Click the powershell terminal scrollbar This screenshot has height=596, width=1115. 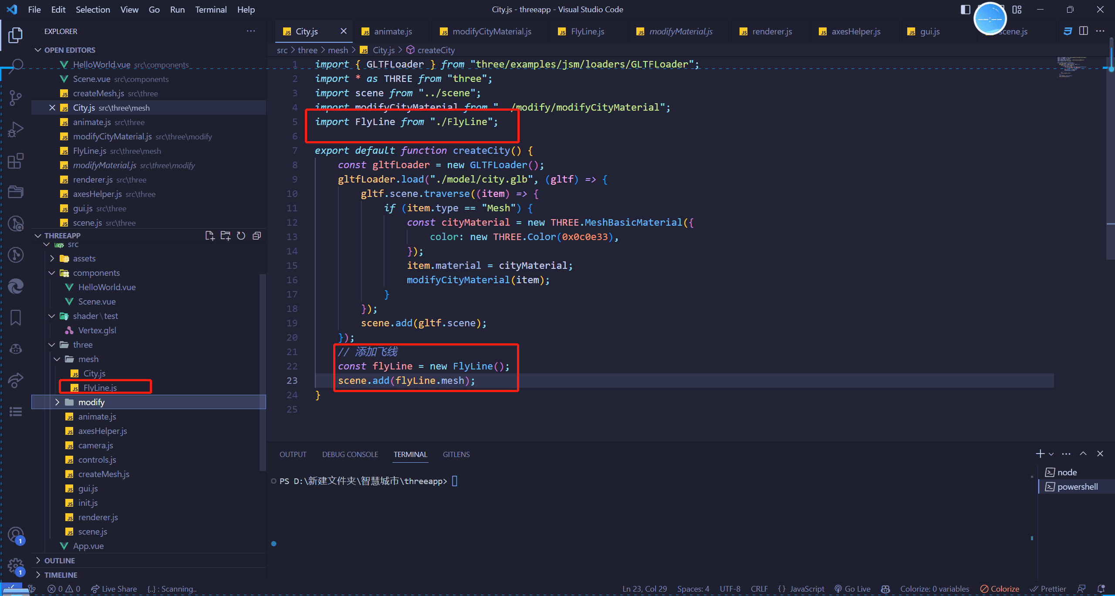(1037, 487)
